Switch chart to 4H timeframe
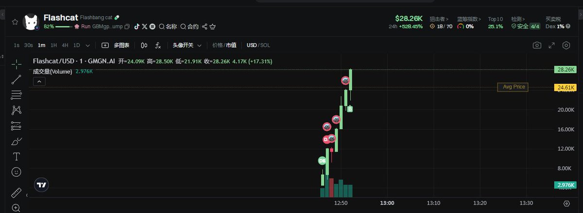This screenshot has height=213, width=583. click(x=65, y=45)
